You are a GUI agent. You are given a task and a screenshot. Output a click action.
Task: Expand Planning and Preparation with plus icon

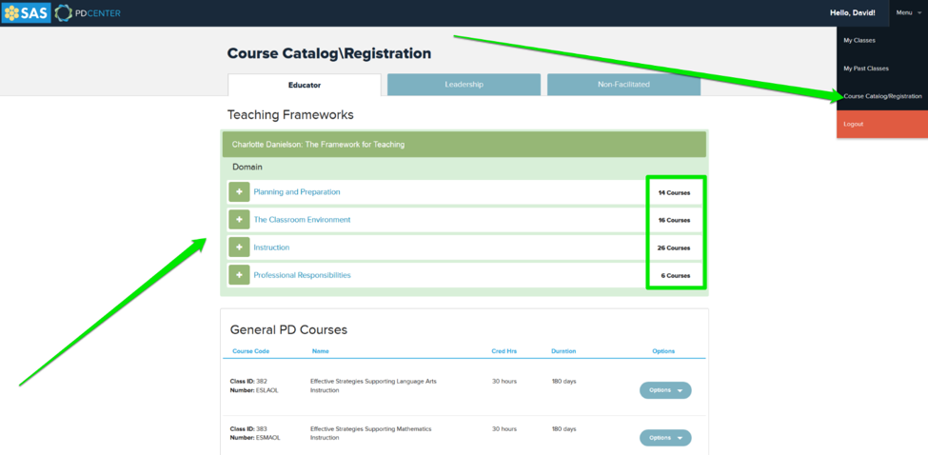tap(239, 192)
